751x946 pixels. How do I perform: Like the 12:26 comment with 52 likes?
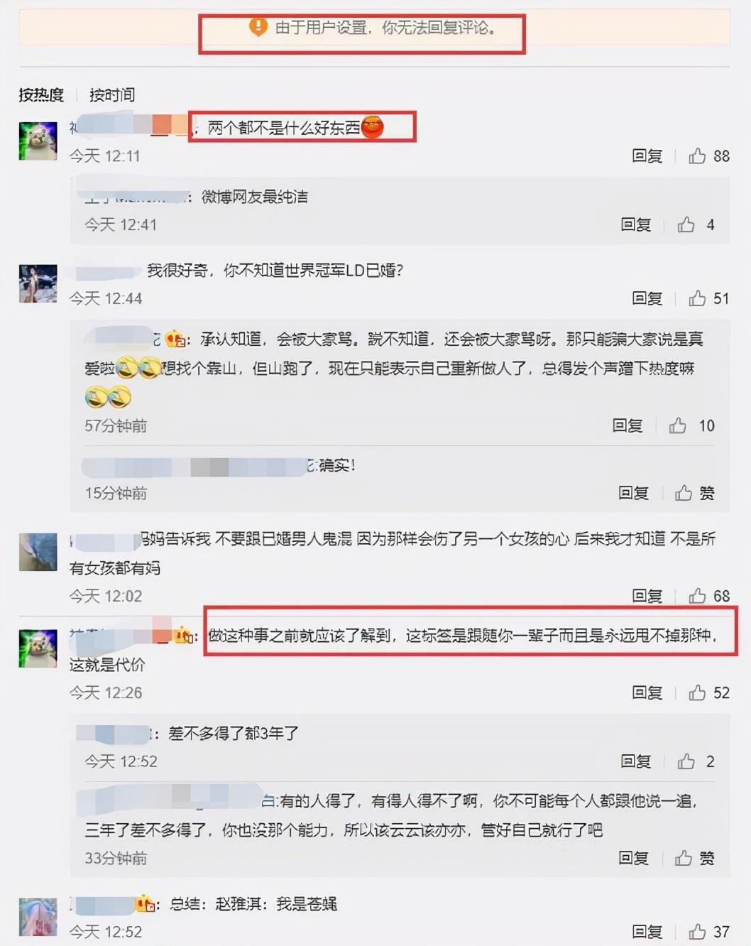pos(697,692)
